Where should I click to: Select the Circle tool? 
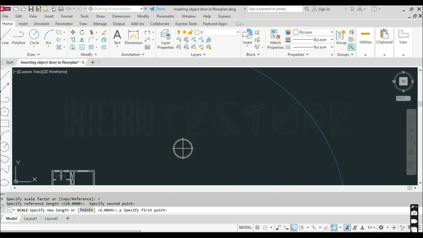tap(34, 37)
